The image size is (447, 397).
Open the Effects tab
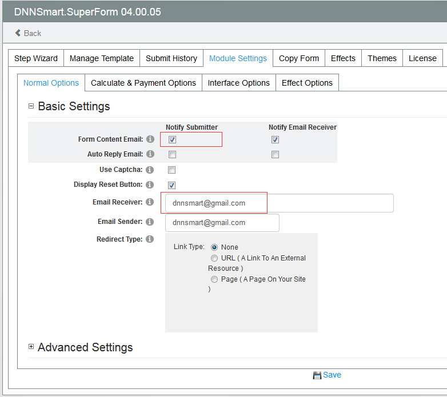click(x=343, y=58)
